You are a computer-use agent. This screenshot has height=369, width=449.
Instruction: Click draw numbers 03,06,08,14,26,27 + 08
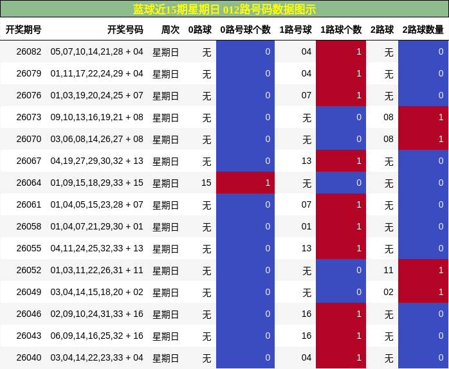[96, 139]
